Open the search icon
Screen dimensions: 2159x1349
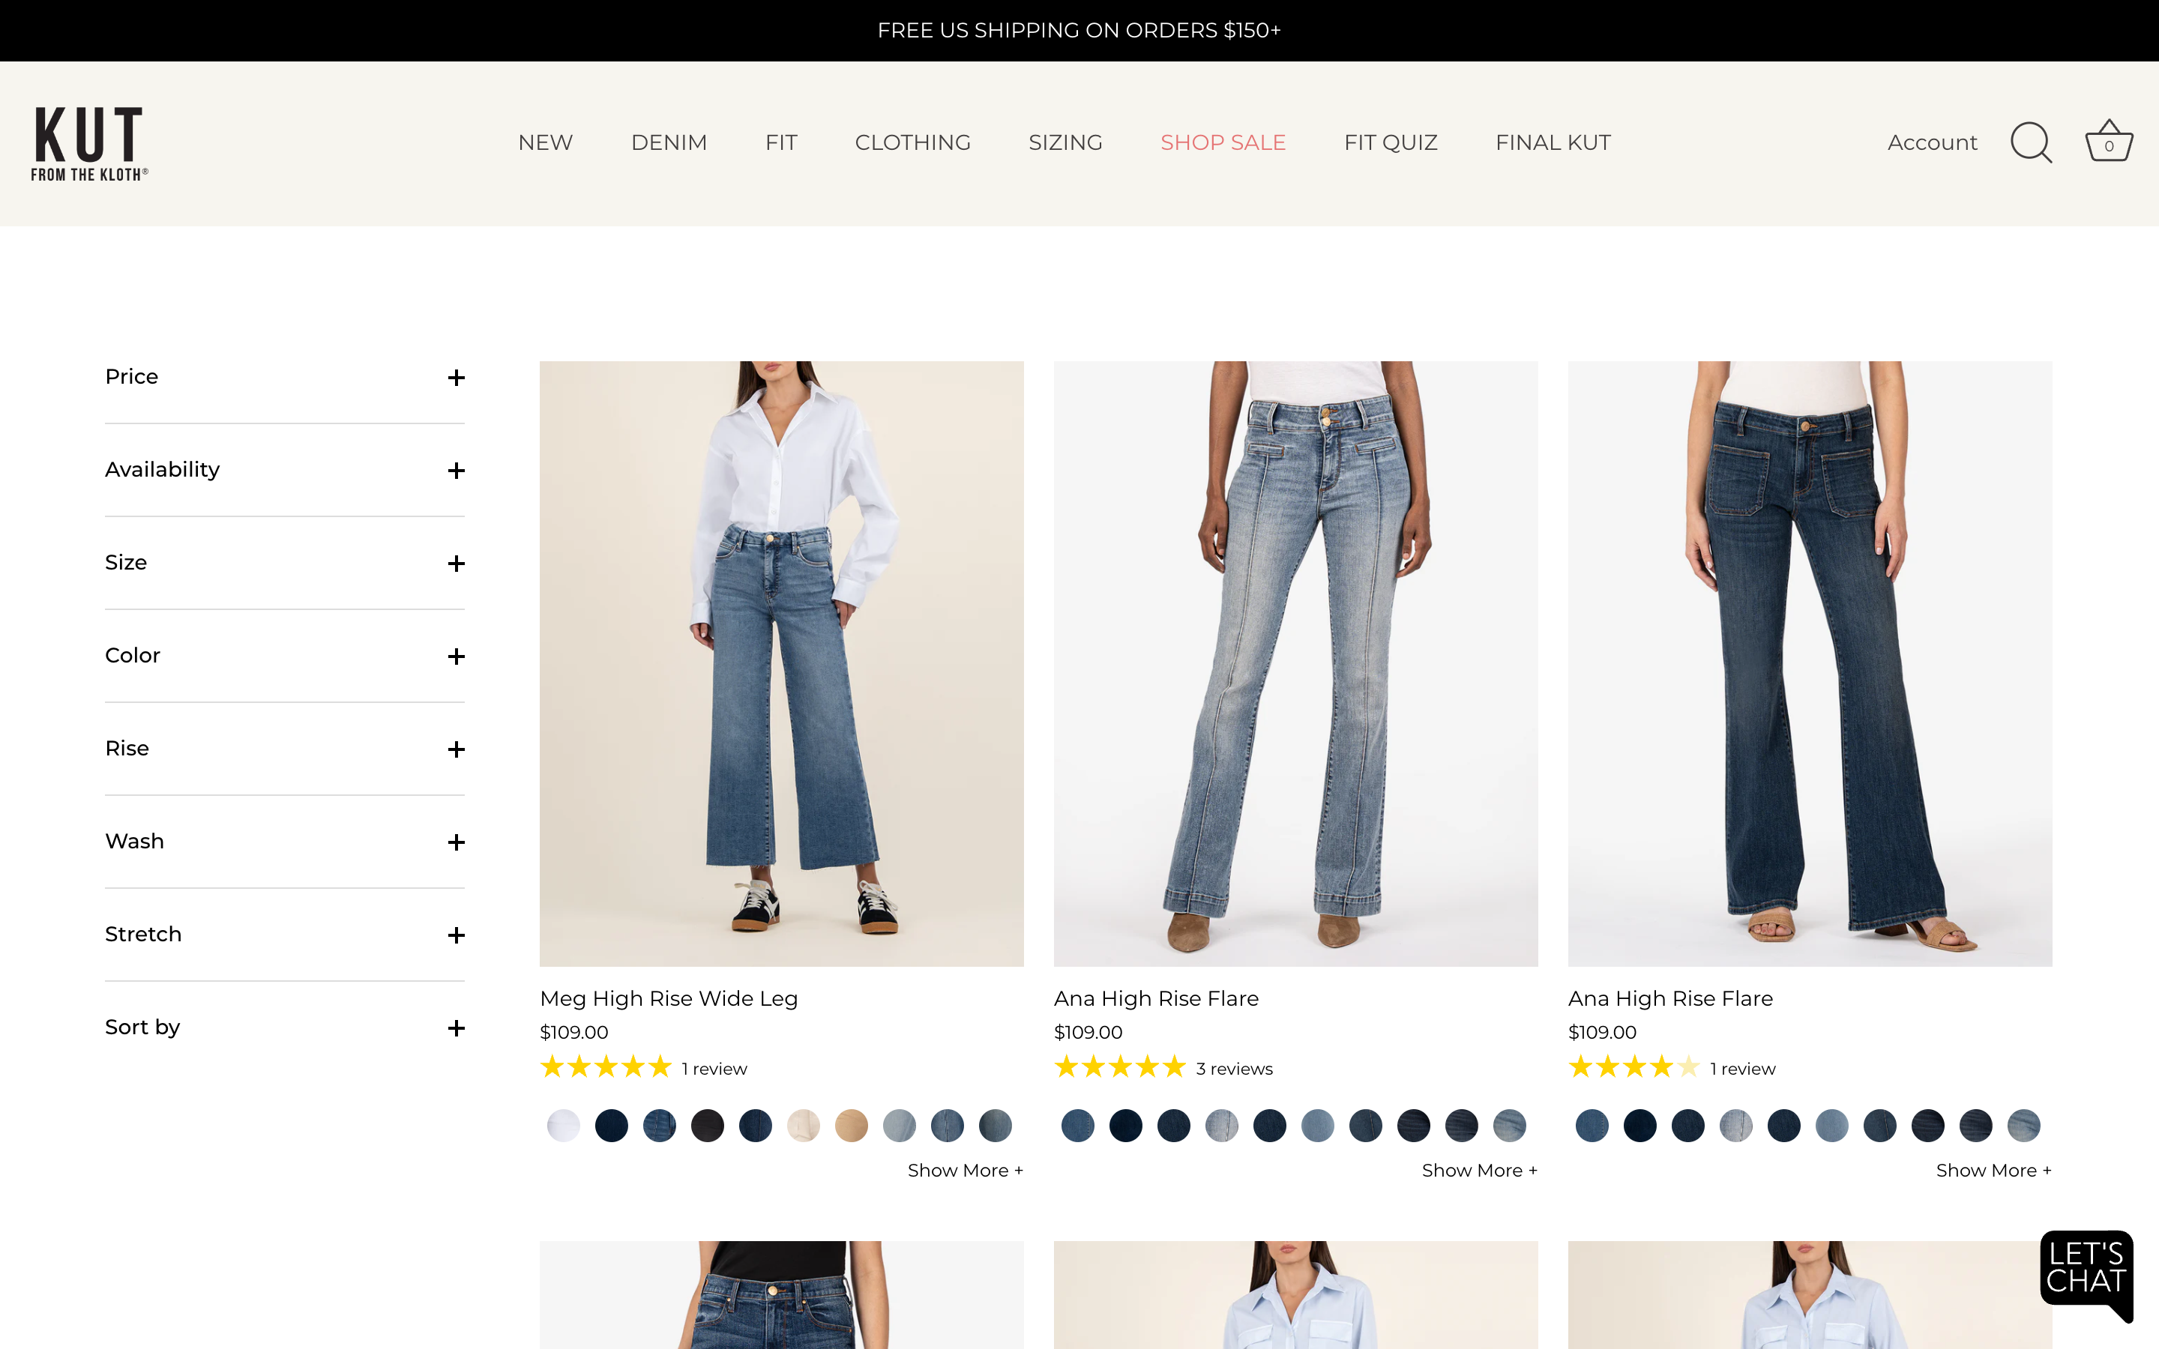coord(2031,142)
